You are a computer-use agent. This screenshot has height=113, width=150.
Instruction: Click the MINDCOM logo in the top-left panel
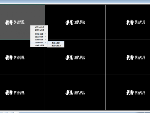[15, 22]
